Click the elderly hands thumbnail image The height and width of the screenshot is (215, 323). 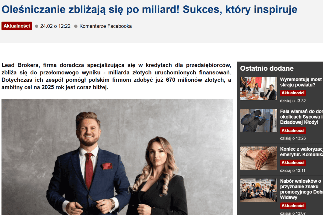pyautogui.click(x=259, y=158)
